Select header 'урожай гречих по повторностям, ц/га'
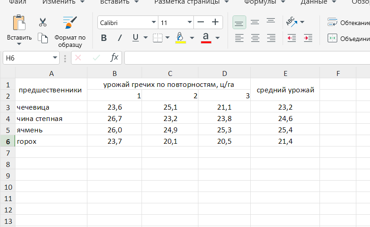 [x=169, y=84]
